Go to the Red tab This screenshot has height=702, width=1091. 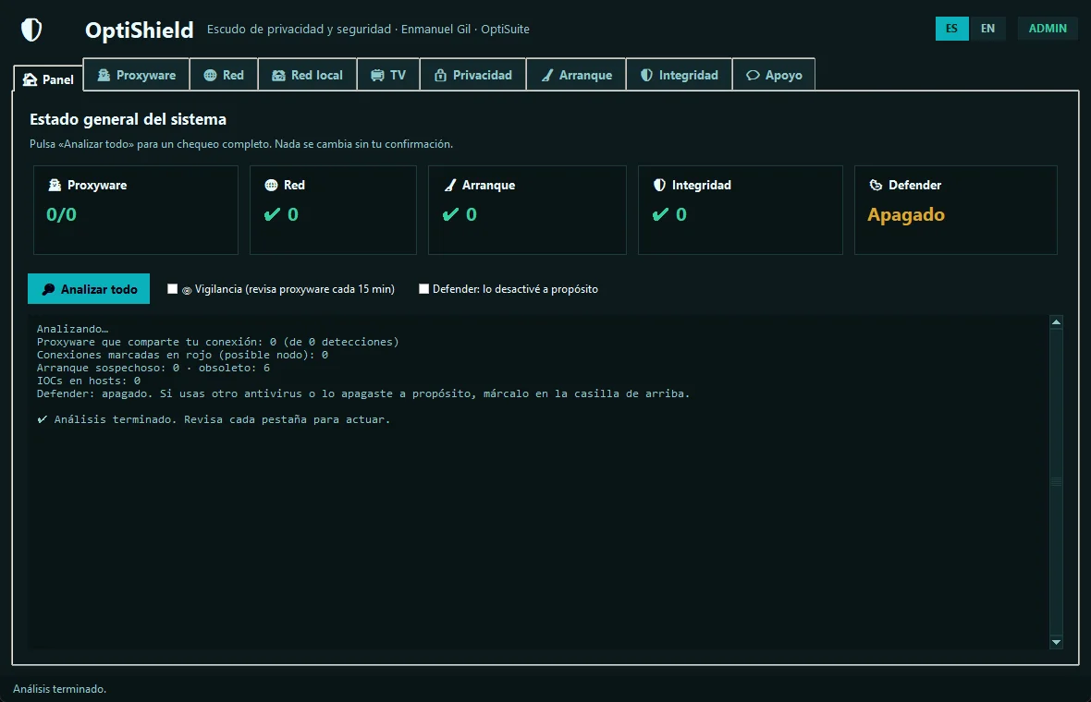coord(224,75)
